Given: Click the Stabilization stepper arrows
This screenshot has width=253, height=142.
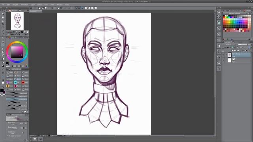Looking at the screenshot, I should (x=24, y=133).
